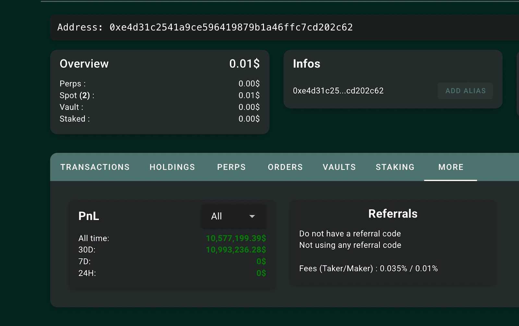The height and width of the screenshot is (326, 519).
Task: Click the 30D PnL value
Action: (x=236, y=250)
